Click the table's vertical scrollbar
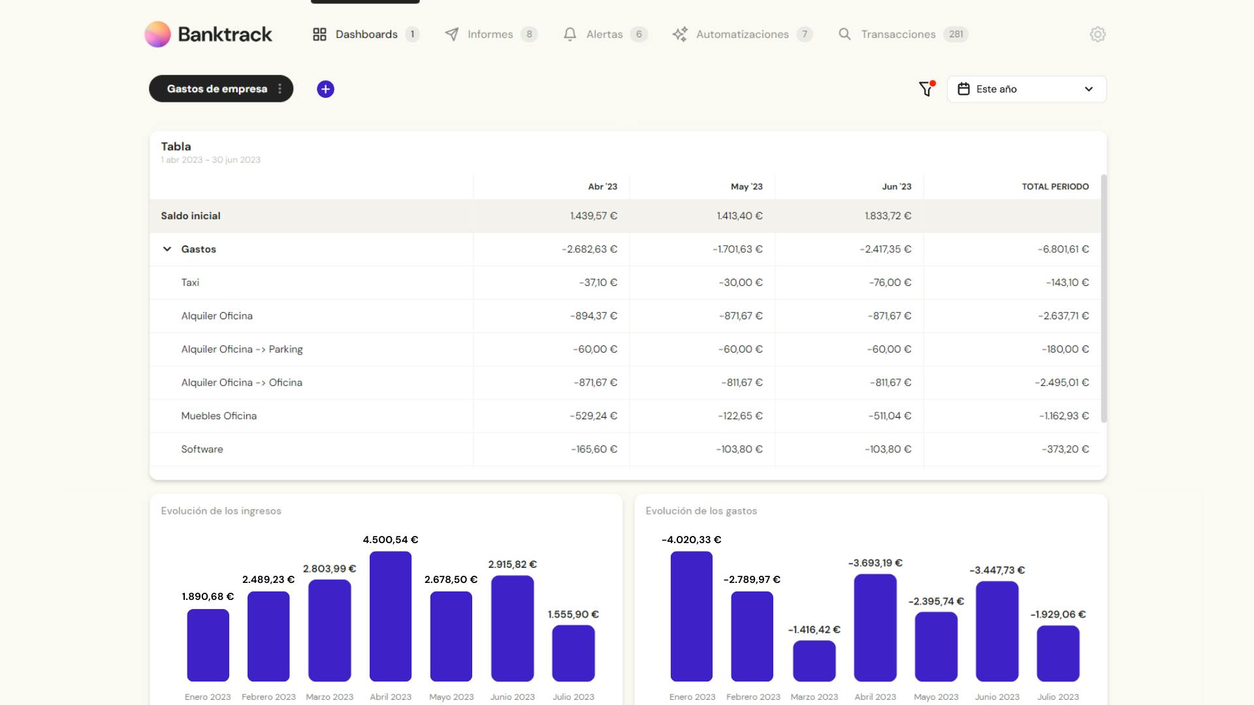The image size is (1254, 705). coord(1103,298)
